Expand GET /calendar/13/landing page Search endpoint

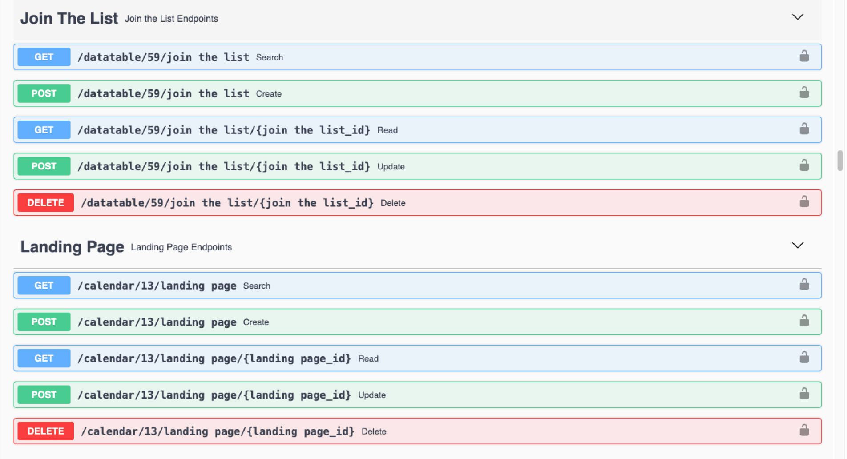417,286
